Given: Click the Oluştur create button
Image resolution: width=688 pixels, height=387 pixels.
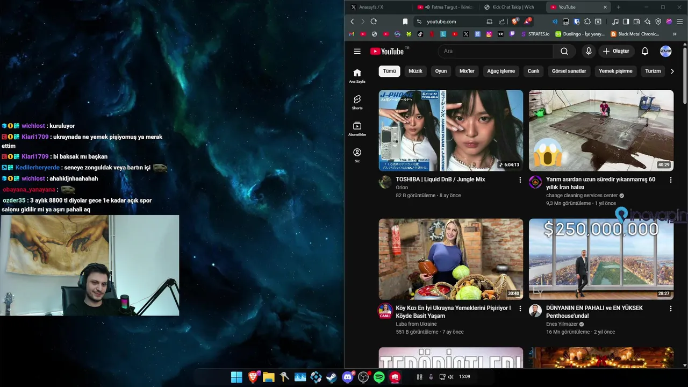Looking at the screenshot, I should coord(616,52).
